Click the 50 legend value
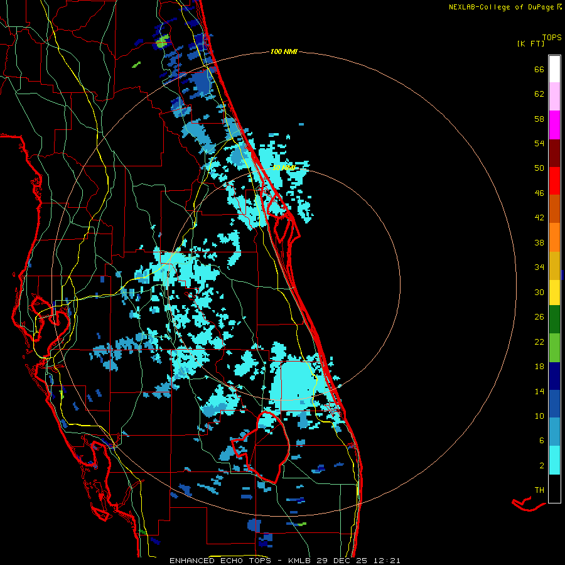565x565 pixels. (539, 168)
